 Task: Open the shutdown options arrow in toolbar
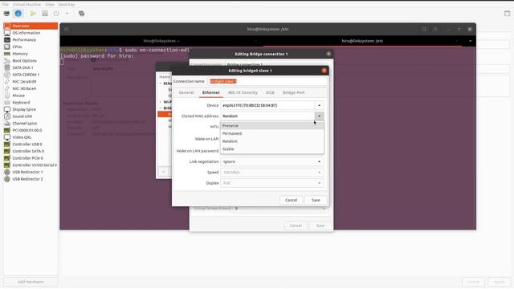tap(67, 14)
